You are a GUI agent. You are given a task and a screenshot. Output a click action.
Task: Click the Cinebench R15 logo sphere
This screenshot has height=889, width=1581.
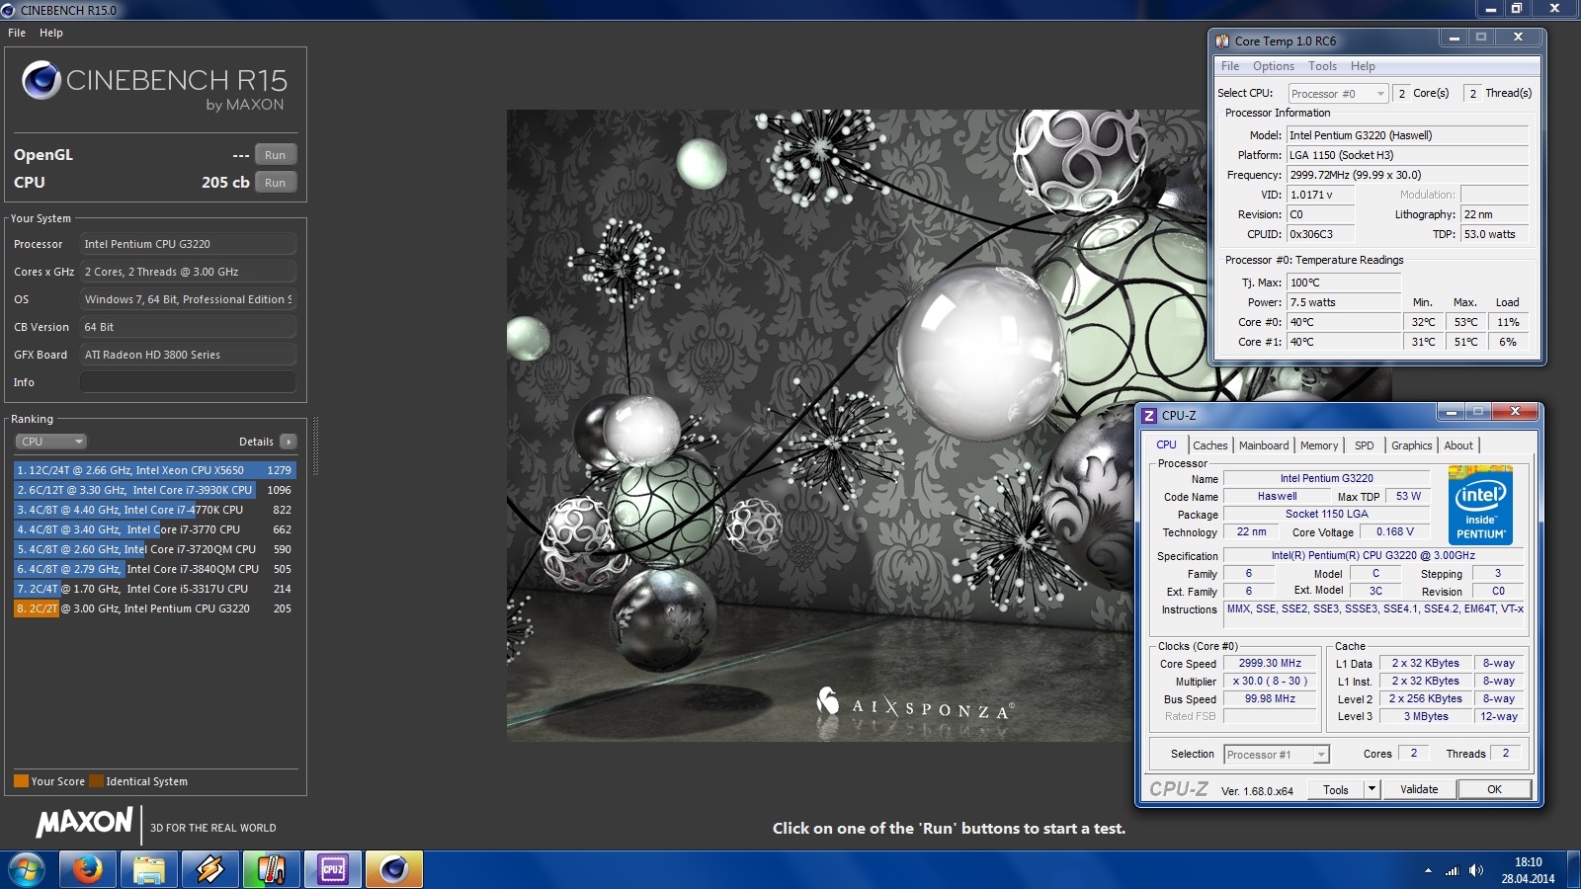[x=42, y=80]
